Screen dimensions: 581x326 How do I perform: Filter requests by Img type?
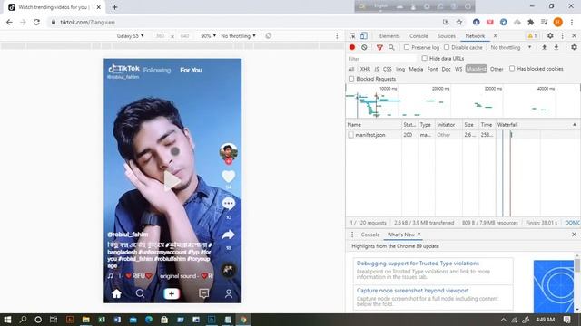[x=400, y=69]
